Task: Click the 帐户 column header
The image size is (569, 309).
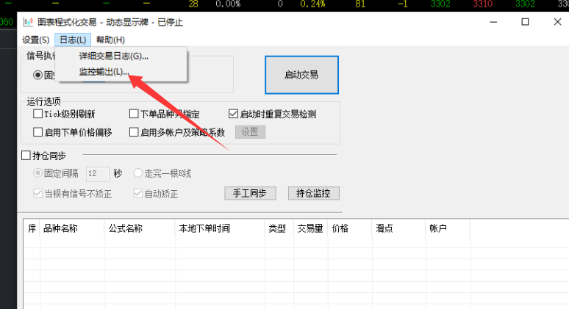Action: point(448,228)
